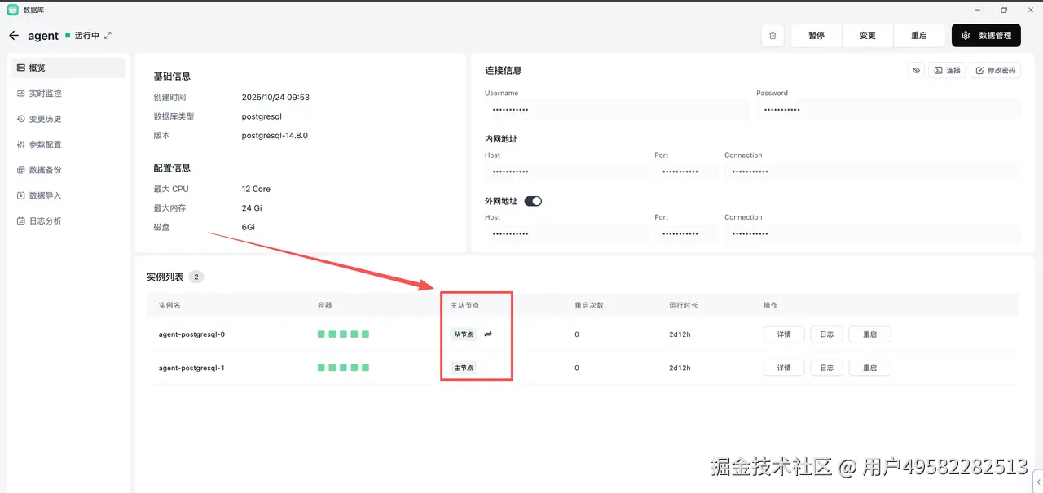1043x493 pixels.
Task: Expand the agent status panel diagonal-arrows icon
Action: [108, 36]
